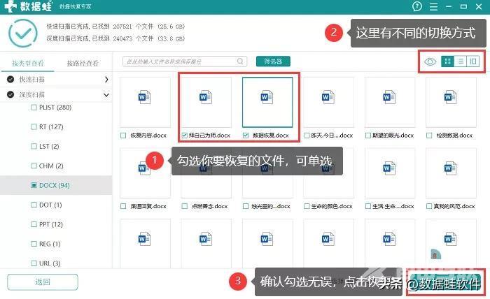Open the help question-mark icon in title bar
Image resolution: width=490 pixels, height=299 pixels.
[417, 6]
